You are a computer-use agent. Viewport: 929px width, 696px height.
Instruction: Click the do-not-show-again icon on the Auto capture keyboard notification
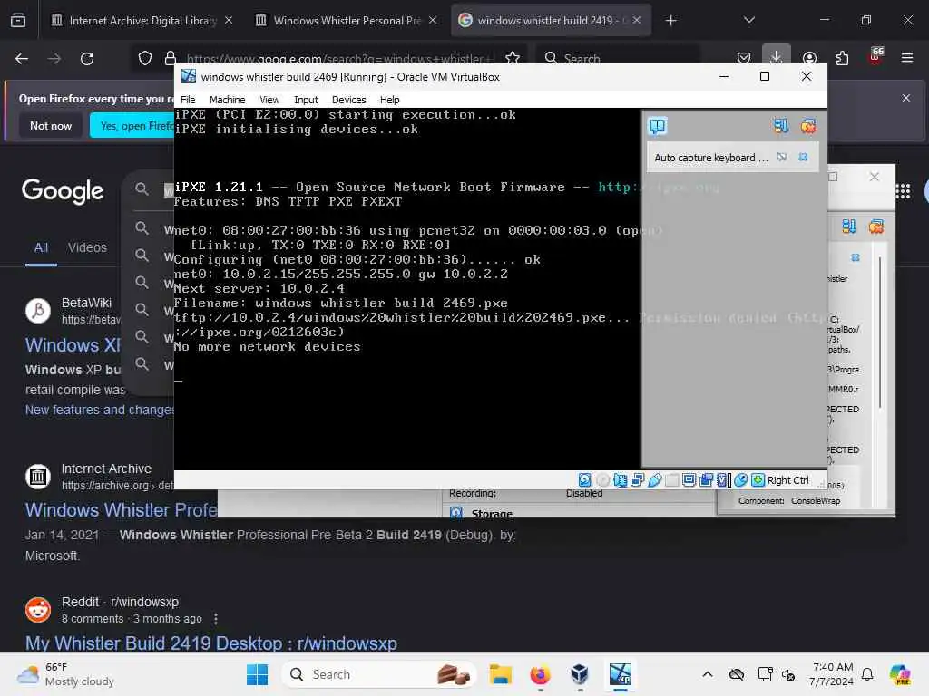click(782, 158)
